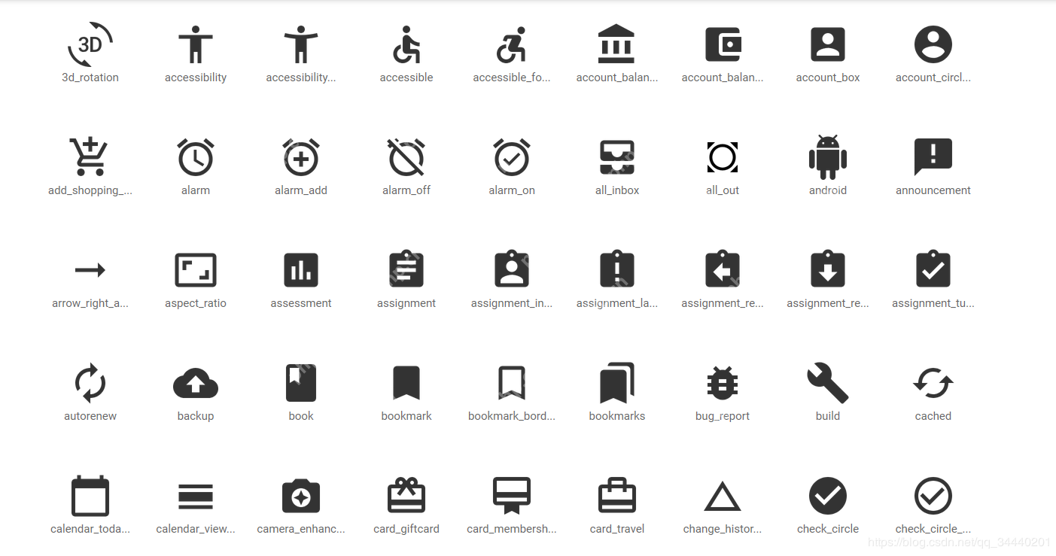Select the arrow_right_alt icon
Image resolution: width=1056 pixels, height=556 pixels.
point(90,270)
